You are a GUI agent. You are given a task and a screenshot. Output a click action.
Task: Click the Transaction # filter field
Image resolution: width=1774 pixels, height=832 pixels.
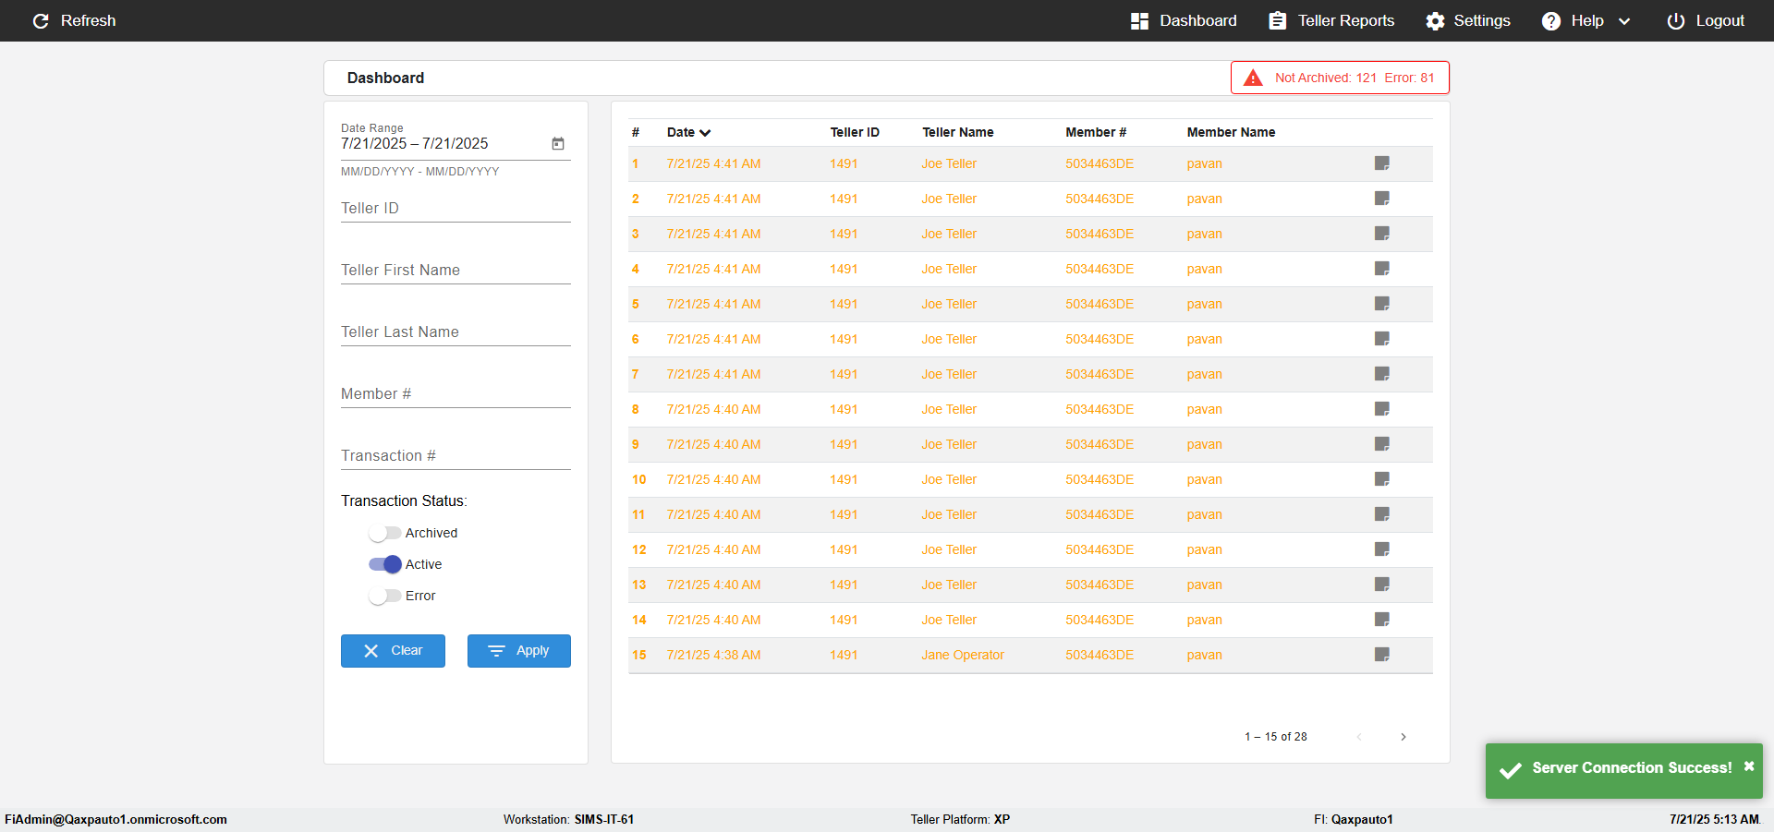pyautogui.click(x=456, y=456)
